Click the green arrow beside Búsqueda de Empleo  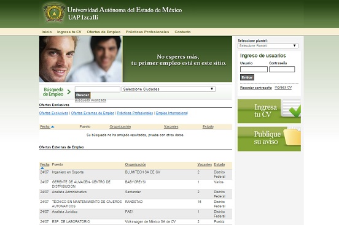[69, 92]
